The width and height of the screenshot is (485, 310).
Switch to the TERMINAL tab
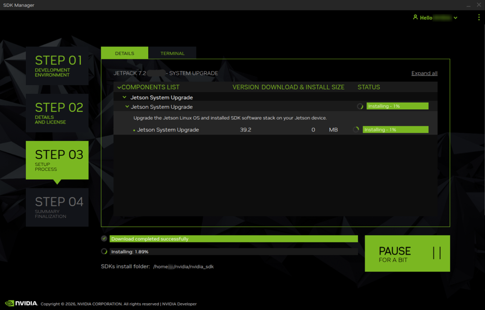(172, 53)
